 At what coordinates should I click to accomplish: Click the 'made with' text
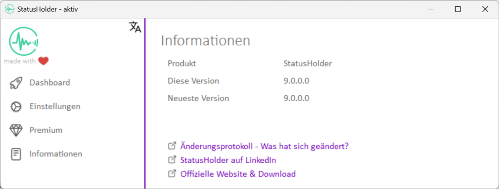[x=20, y=61]
